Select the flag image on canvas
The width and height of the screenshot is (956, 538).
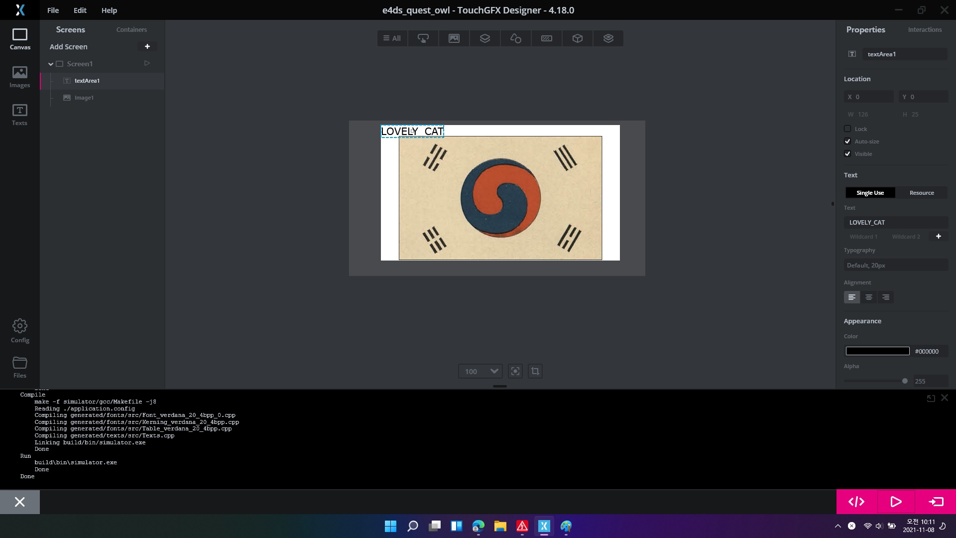tap(500, 198)
